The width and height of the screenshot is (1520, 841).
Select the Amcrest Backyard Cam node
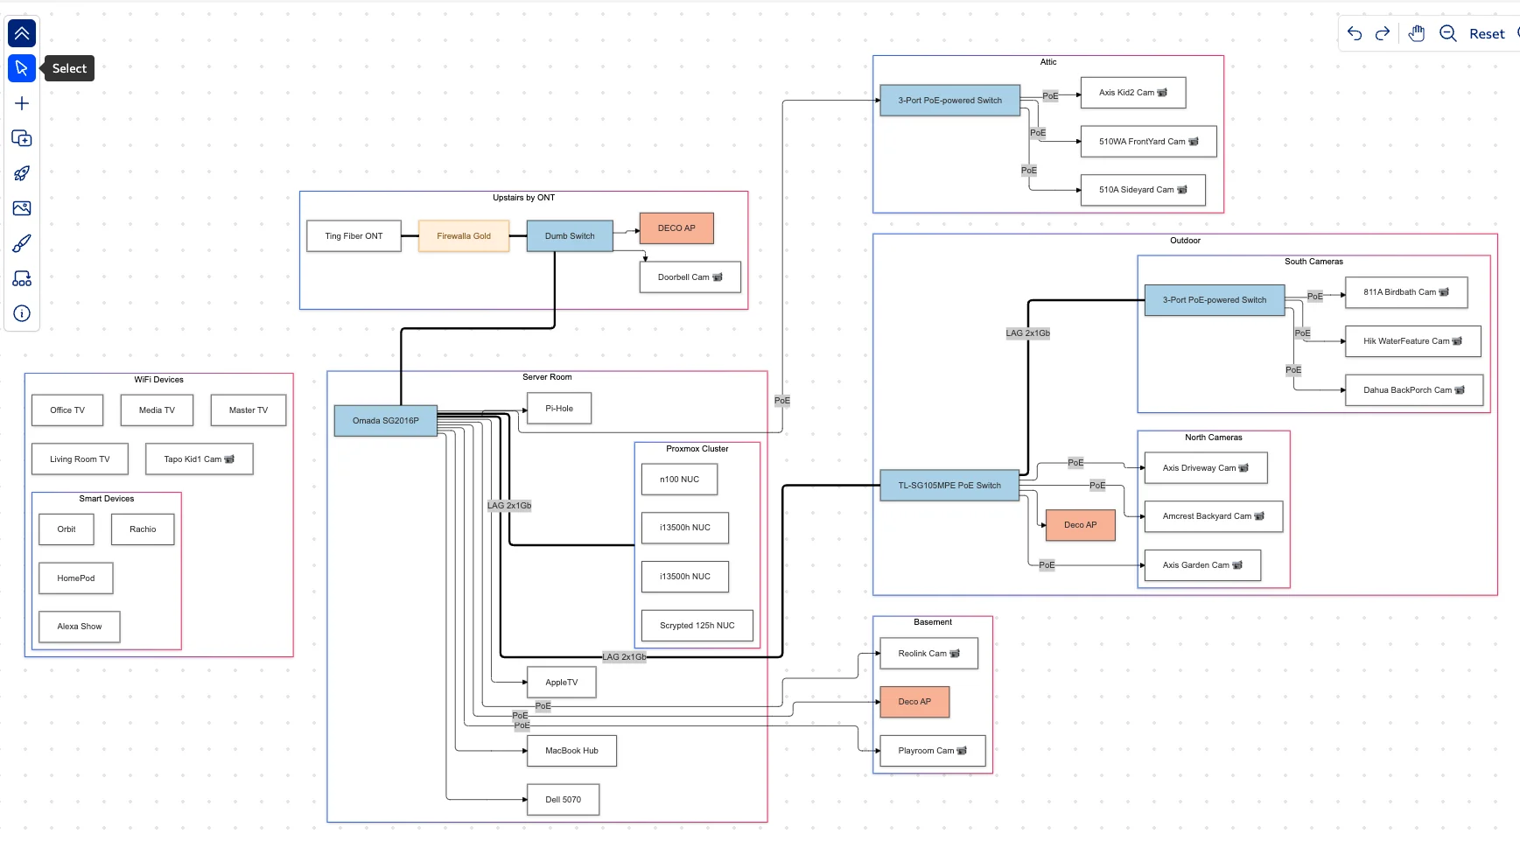1214,516
